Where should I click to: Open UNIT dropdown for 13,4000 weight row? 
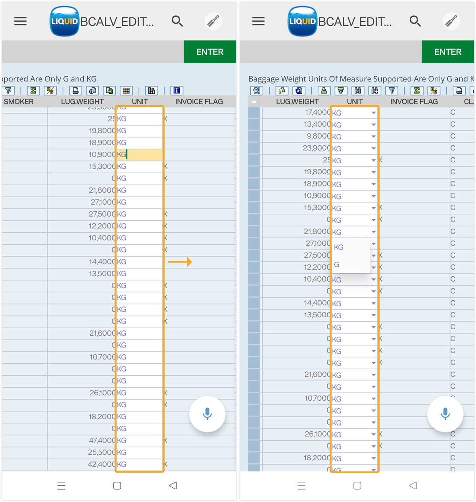tap(373, 125)
